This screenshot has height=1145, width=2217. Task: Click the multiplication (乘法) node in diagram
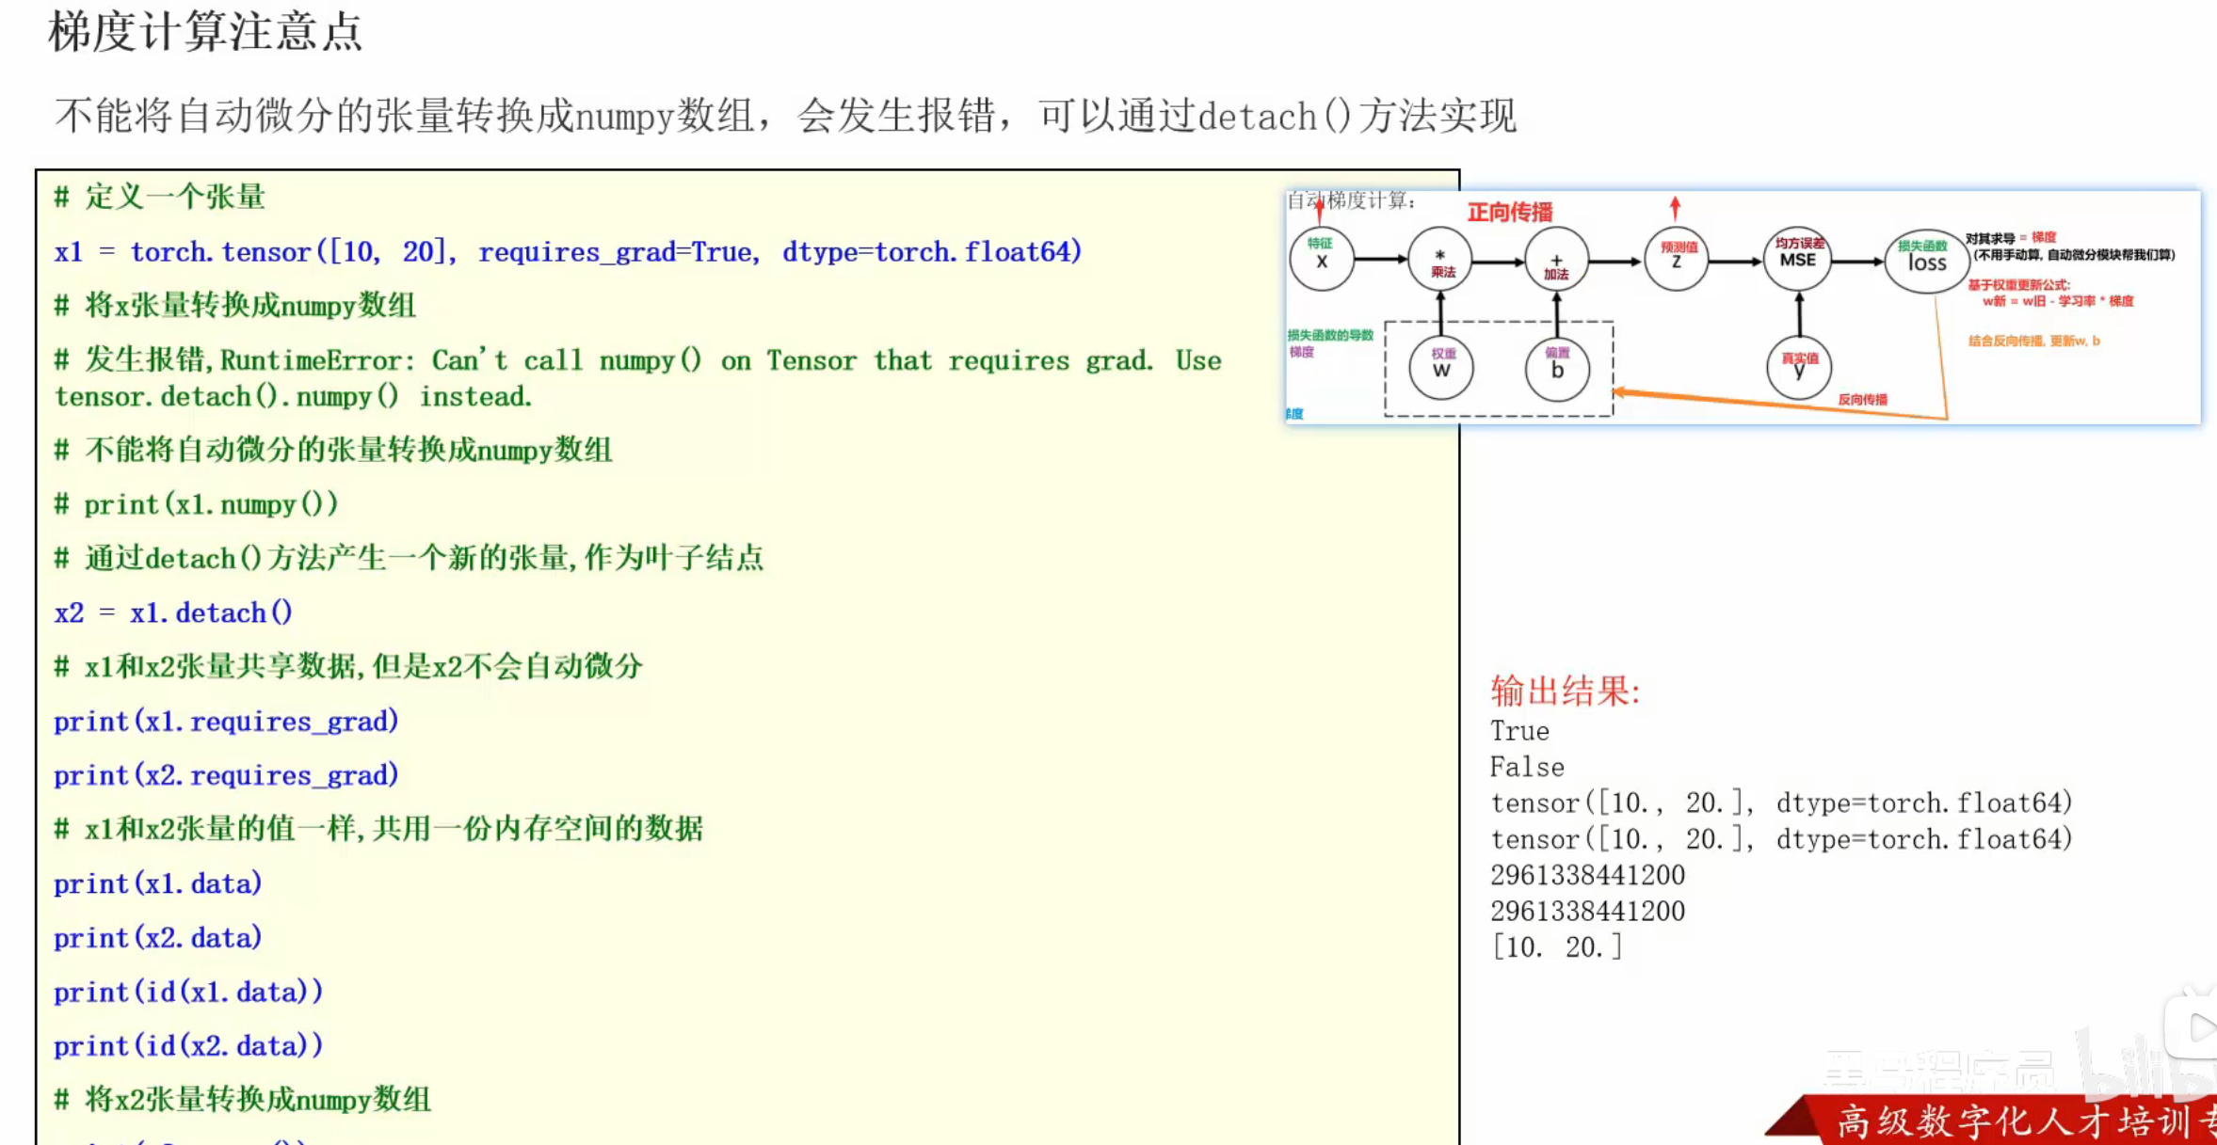point(1439,261)
